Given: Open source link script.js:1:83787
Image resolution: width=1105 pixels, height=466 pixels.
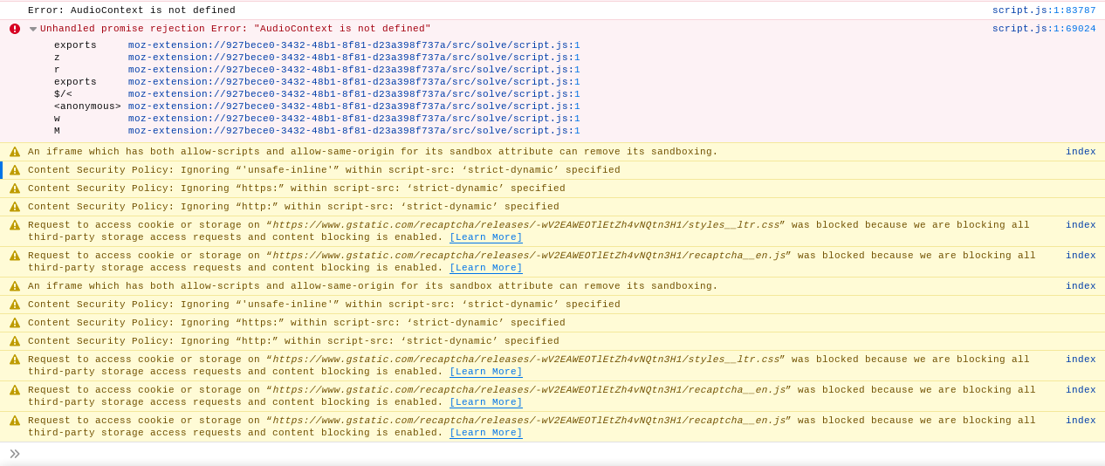Looking at the screenshot, I should (x=1044, y=10).
